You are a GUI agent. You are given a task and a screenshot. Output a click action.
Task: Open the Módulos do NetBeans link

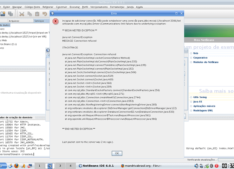point(206,62)
